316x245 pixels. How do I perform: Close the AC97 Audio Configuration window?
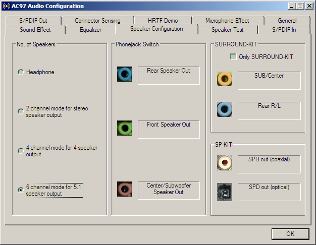(309, 6)
